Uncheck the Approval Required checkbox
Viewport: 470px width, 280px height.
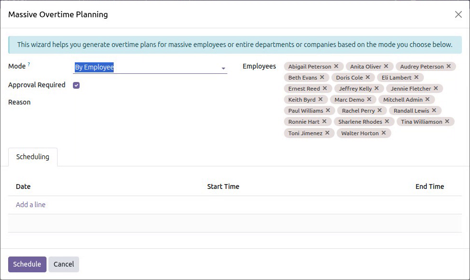[76, 85]
